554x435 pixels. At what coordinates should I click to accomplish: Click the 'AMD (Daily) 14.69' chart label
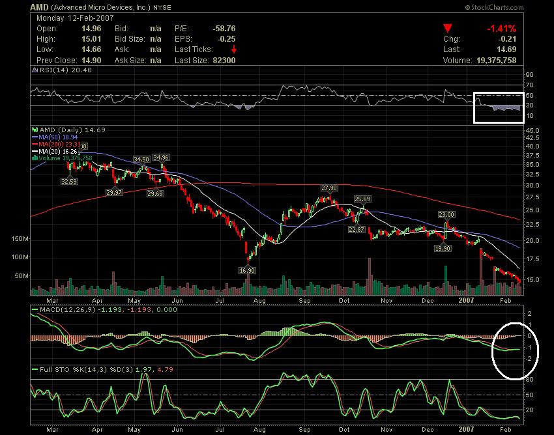click(72, 130)
